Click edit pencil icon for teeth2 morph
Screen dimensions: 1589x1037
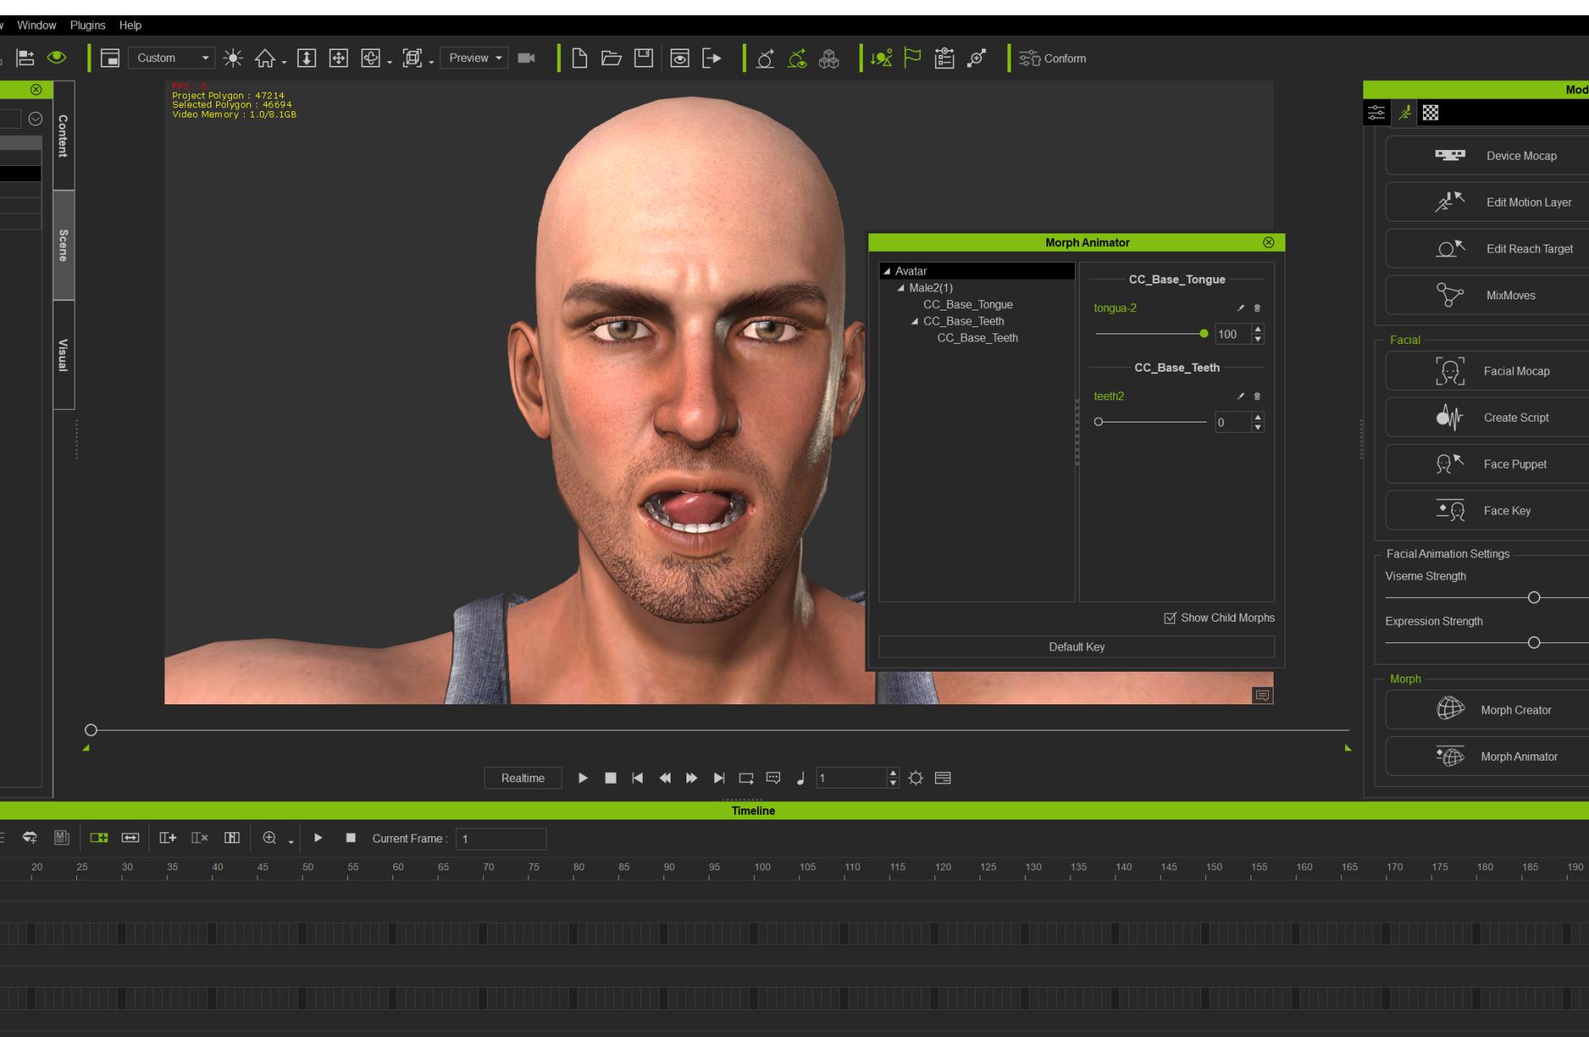[x=1241, y=396]
